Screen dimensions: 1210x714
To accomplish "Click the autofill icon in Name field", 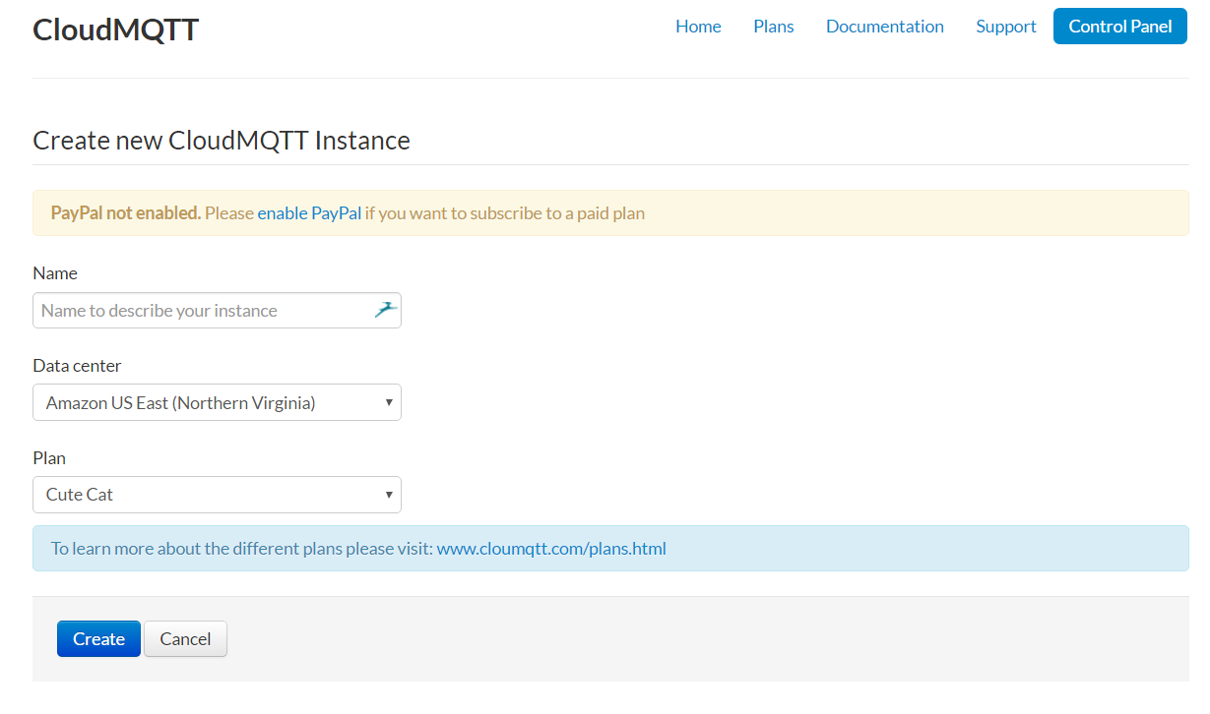I will click(x=385, y=310).
